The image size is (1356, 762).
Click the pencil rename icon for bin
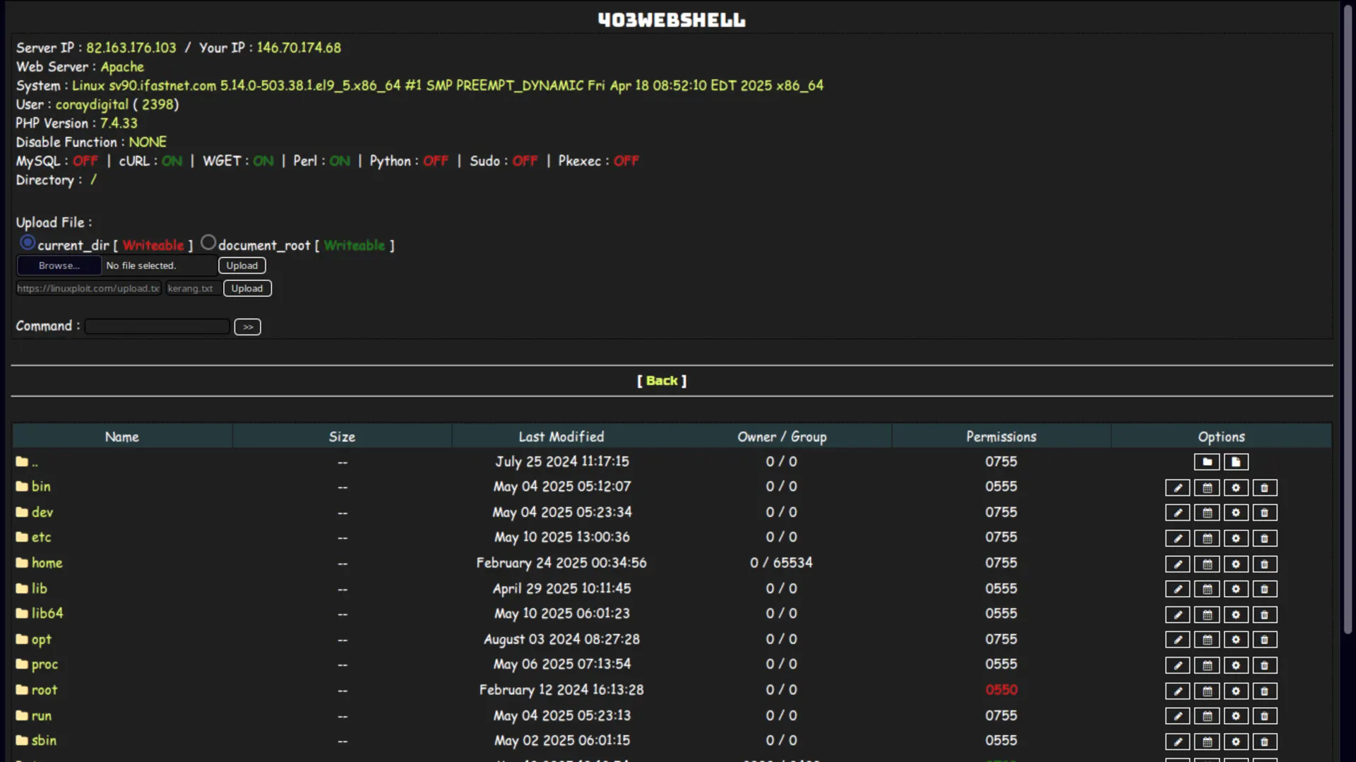point(1177,487)
